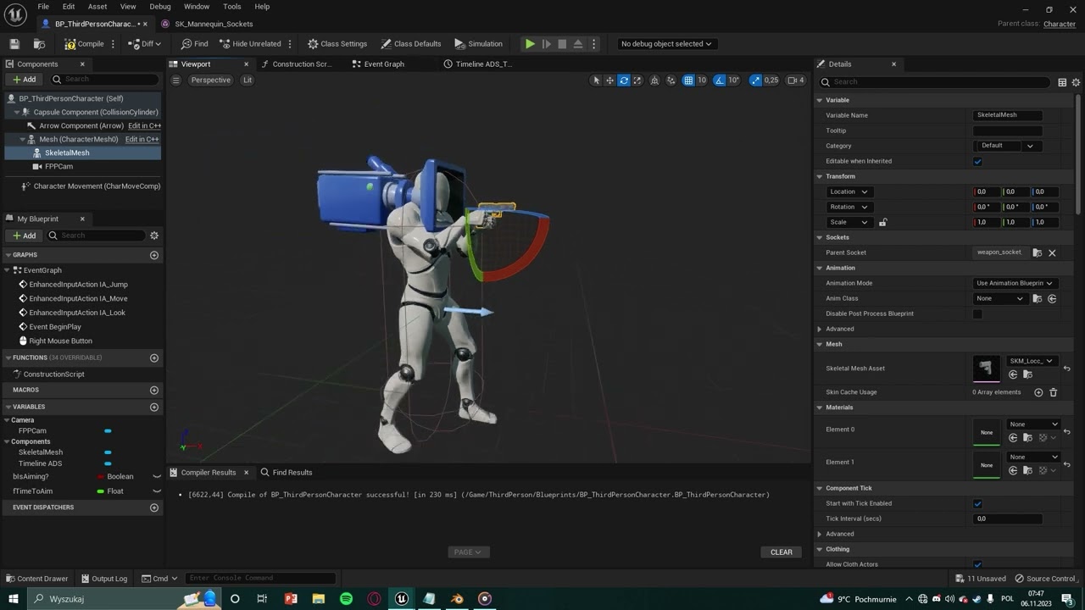Open the debug object selector dropdown

pyautogui.click(x=666, y=44)
